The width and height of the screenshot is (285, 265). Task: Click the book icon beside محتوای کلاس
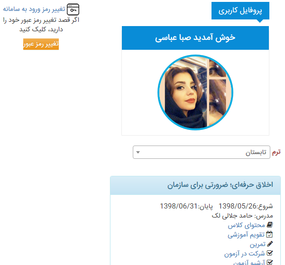pos(270,225)
